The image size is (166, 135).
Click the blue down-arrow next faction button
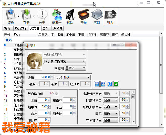[x=103, y=84]
